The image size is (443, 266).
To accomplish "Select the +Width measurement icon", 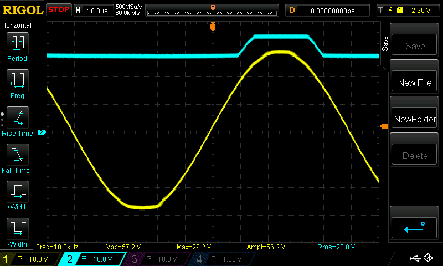I will (18, 191).
